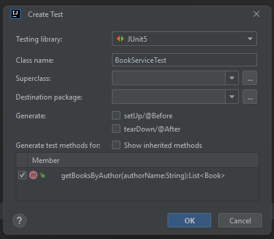
Task: Click into the Destination package text field
Action: (x=169, y=97)
